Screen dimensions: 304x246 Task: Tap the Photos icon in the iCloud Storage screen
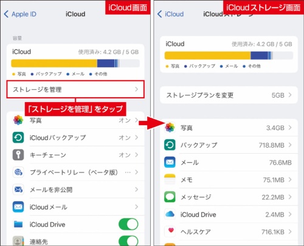[170, 128]
